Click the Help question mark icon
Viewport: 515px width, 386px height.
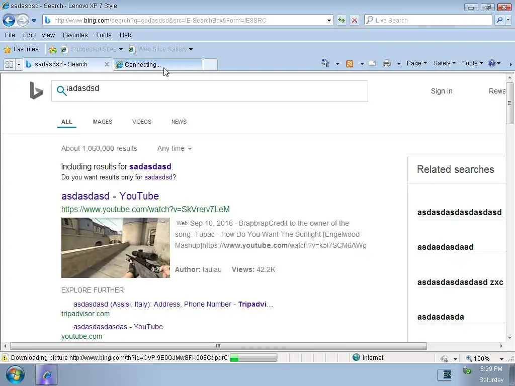pyautogui.click(x=492, y=63)
